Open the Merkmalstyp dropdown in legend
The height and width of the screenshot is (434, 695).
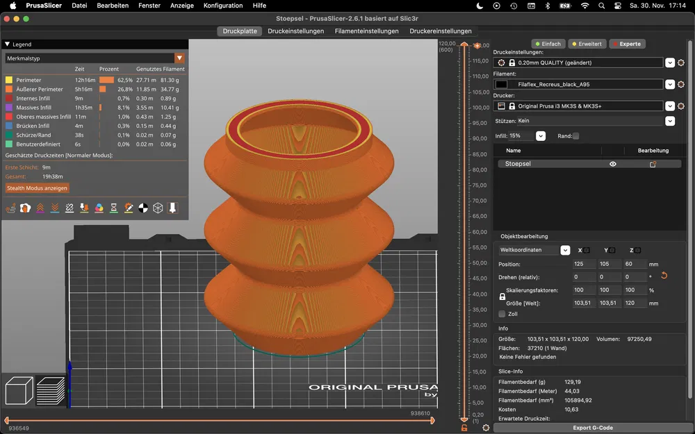point(179,58)
